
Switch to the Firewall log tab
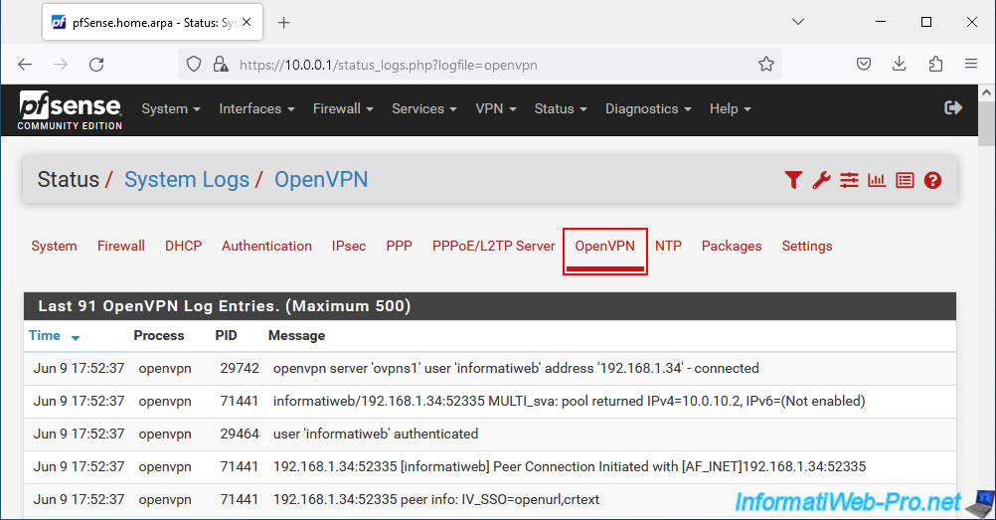(120, 246)
